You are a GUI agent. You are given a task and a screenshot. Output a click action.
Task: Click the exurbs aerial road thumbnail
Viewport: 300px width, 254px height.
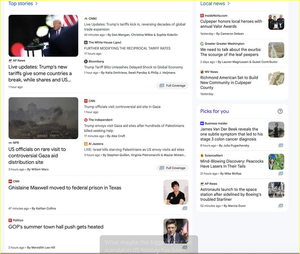pos(276,50)
